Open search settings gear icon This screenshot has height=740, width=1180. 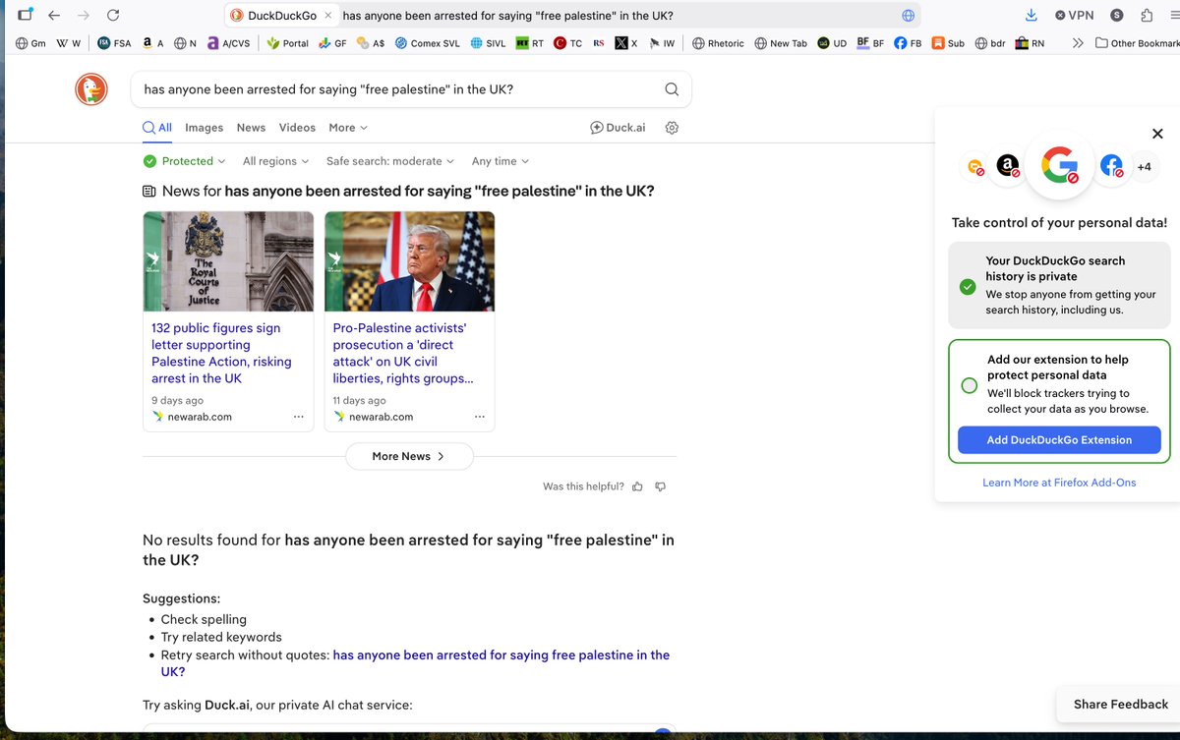coord(673,128)
